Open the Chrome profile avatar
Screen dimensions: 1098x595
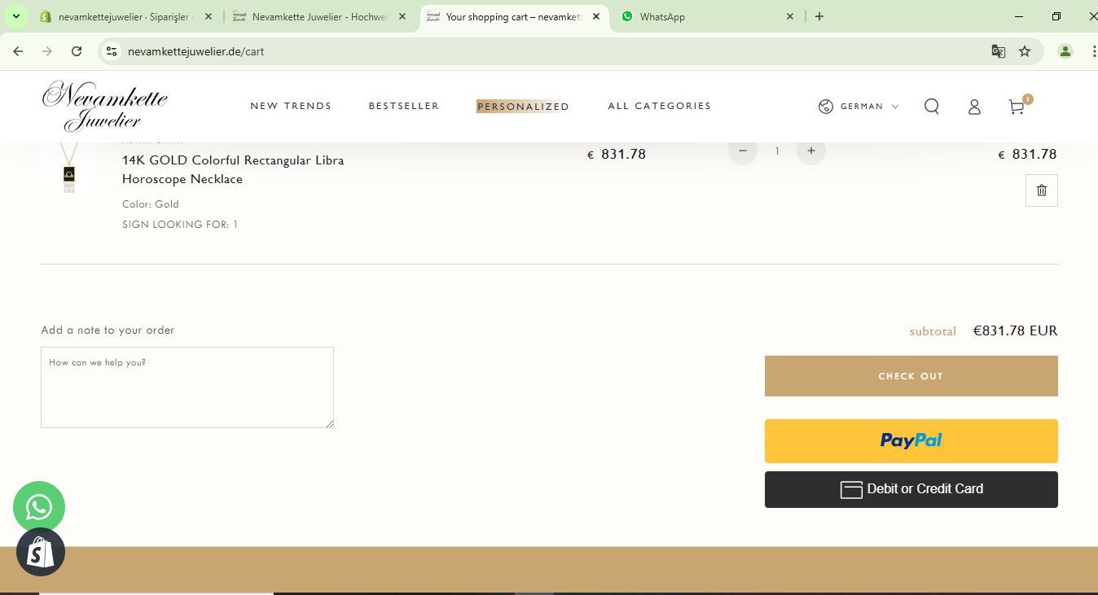pos(1065,51)
